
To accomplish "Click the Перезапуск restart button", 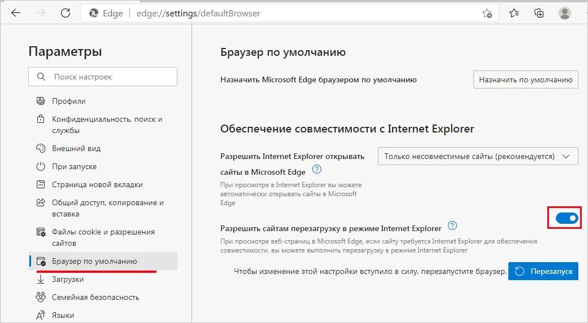I will [x=543, y=271].
